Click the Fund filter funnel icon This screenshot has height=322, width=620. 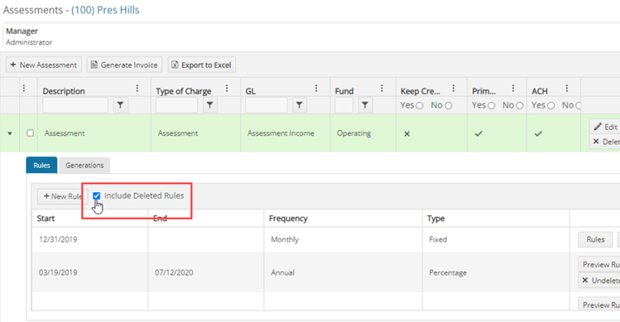pyautogui.click(x=365, y=105)
